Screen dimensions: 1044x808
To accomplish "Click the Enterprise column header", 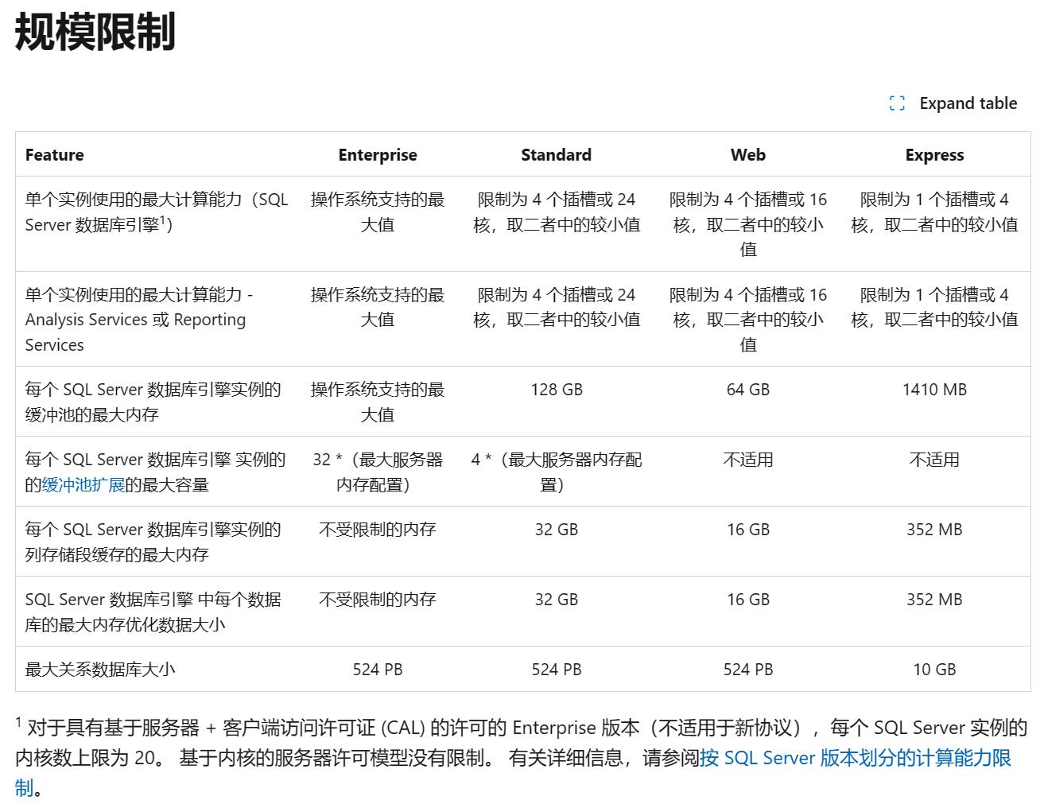I will [x=378, y=154].
